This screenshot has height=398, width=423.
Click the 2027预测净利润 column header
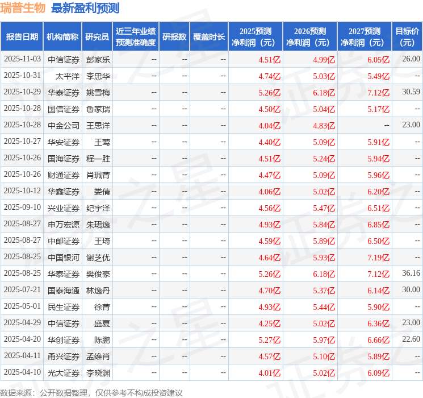tap(365, 37)
